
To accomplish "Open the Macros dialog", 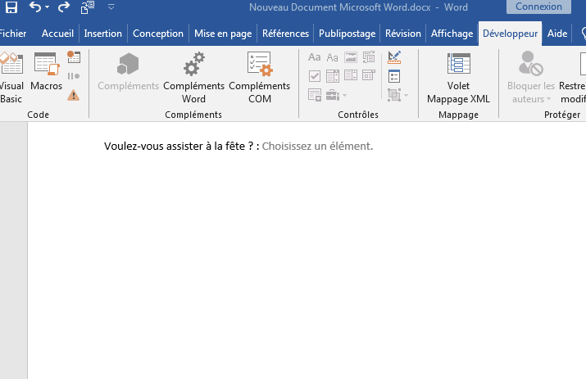I will click(46, 74).
